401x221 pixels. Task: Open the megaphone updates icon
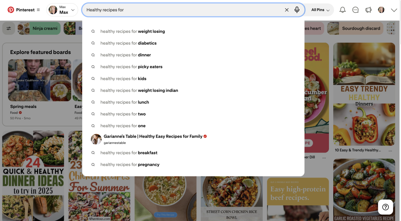coord(368,10)
